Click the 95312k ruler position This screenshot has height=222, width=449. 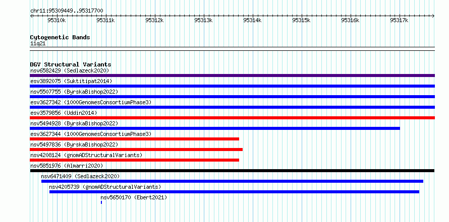[155, 20]
